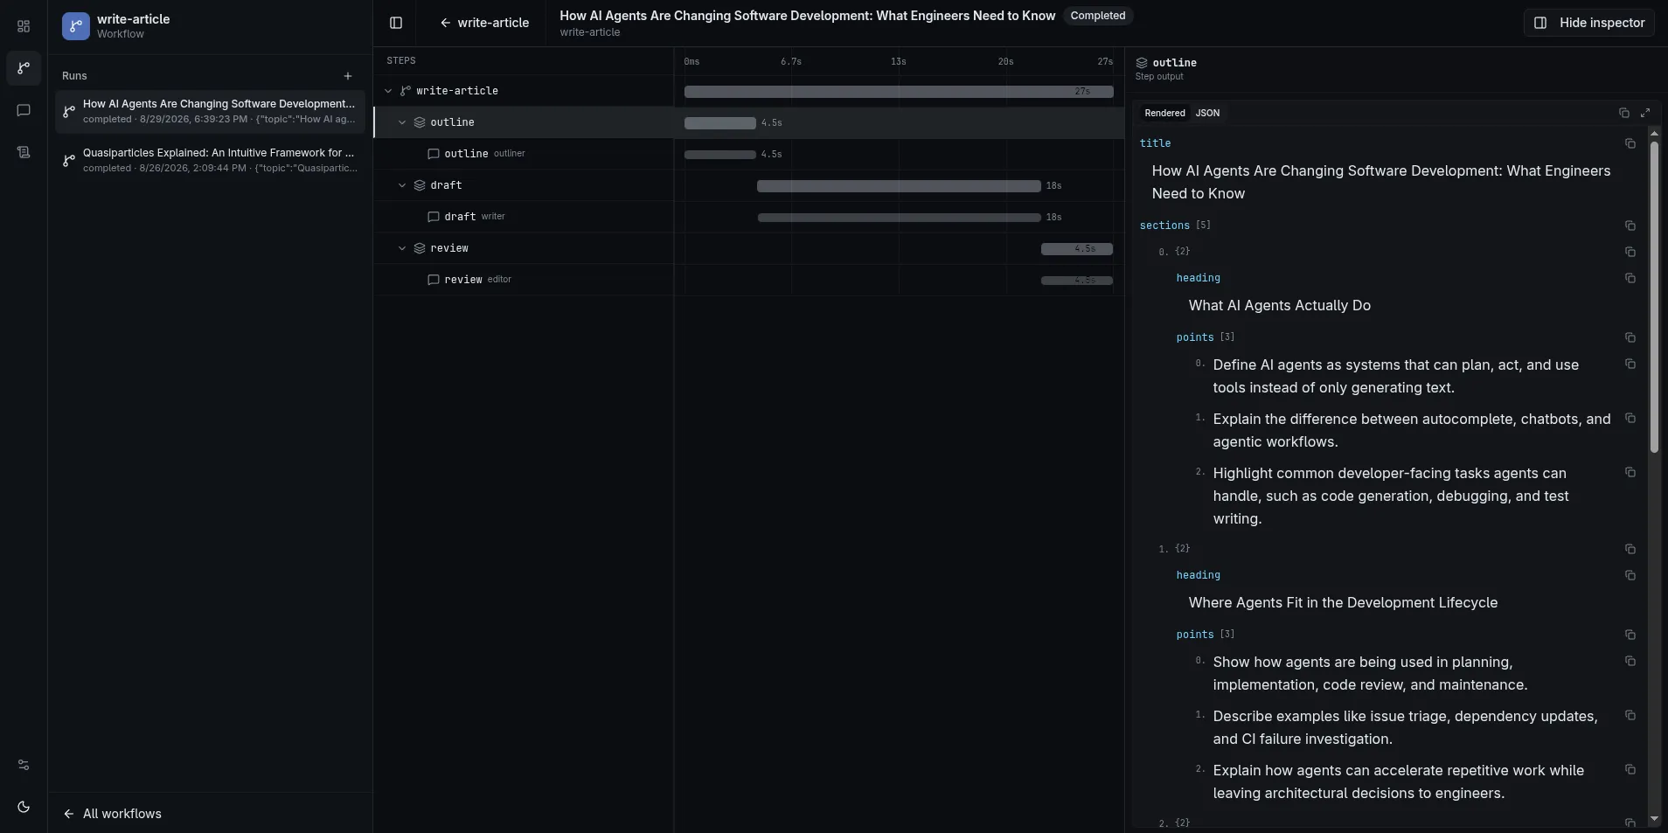This screenshot has height=833, width=1668.
Task: Copy the 'Show how agents are being used' point
Action: pyautogui.click(x=1630, y=661)
